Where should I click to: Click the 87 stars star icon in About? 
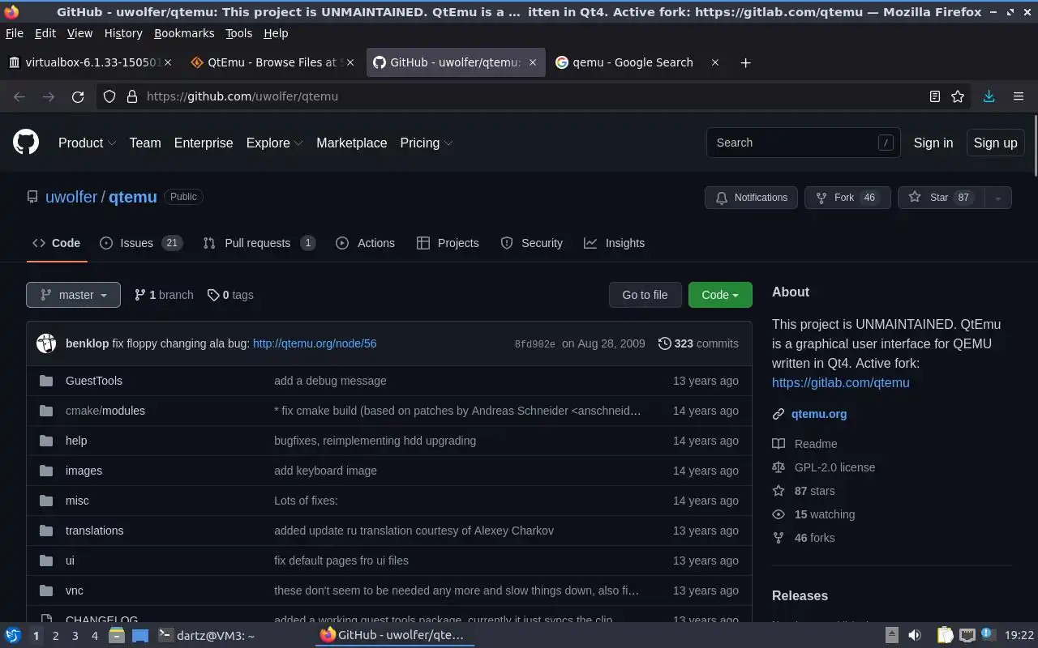tap(778, 491)
